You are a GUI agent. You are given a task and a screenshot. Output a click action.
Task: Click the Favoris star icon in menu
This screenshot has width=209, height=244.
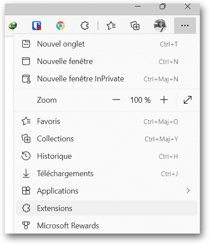(x=26, y=121)
